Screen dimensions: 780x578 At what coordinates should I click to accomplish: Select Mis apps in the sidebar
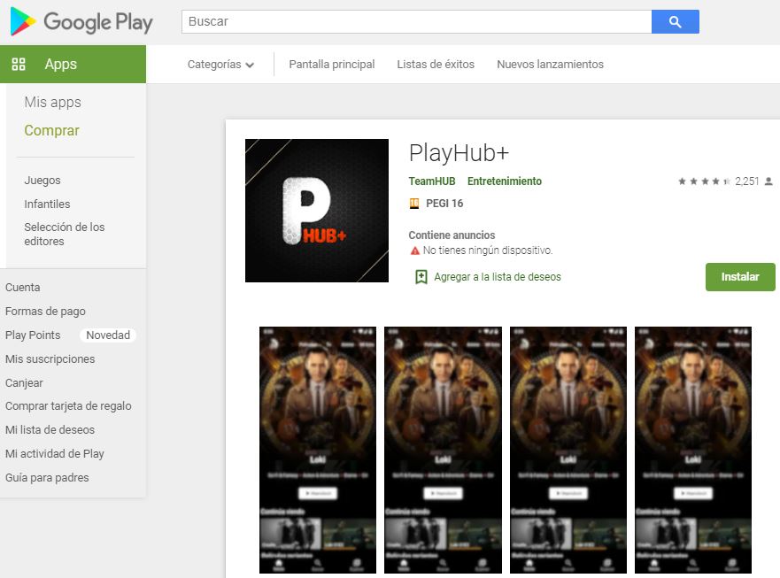click(x=52, y=103)
